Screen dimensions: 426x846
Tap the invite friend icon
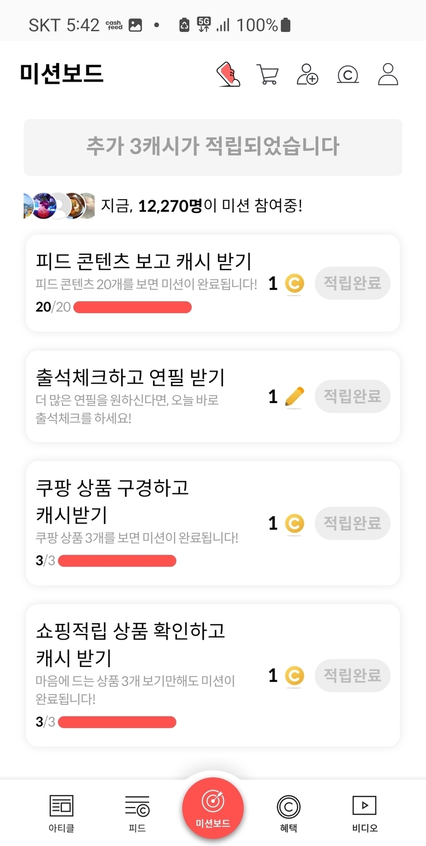tap(307, 74)
